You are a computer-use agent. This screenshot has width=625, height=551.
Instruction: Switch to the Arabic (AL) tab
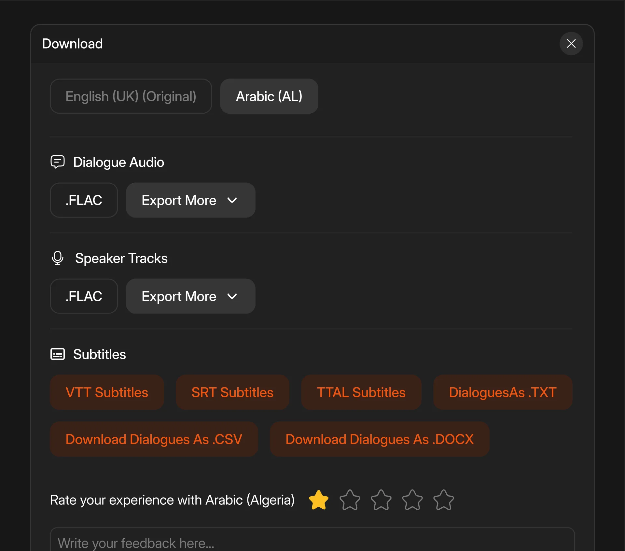269,96
